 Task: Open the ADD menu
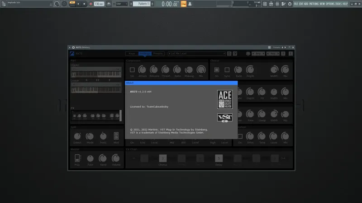click(306, 4)
